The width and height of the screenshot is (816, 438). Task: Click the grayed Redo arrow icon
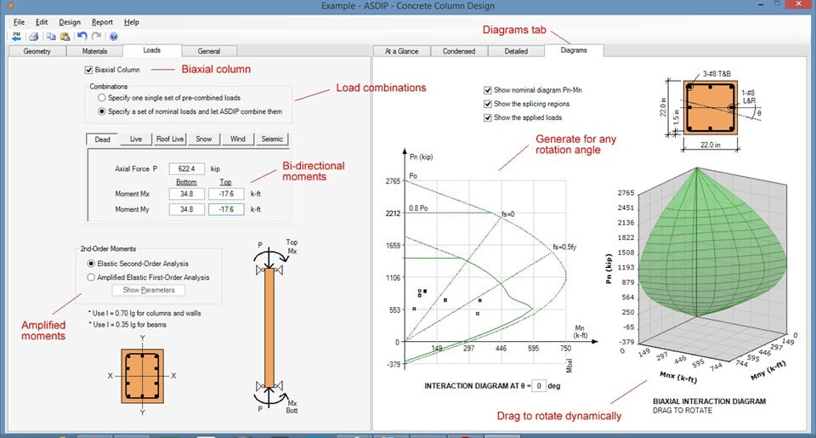coord(96,37)
